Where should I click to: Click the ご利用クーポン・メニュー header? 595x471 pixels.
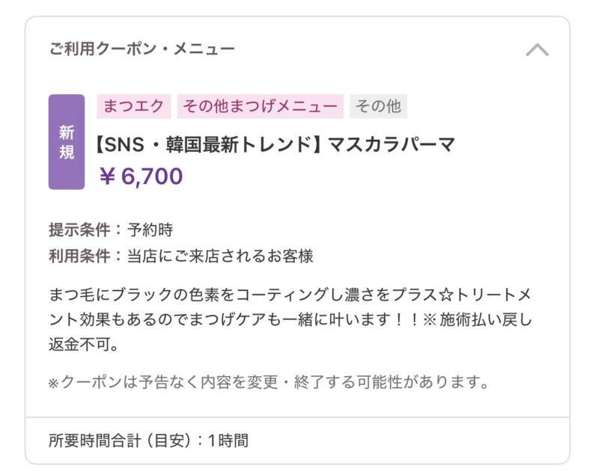(x=142, y=49)
